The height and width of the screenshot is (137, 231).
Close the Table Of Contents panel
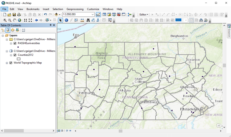(x=54, y=25)
